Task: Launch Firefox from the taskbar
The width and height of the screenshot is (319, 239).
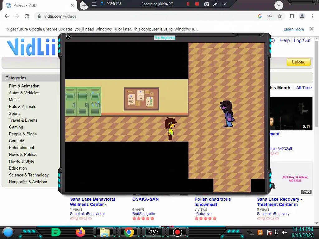Action: pyautogui.click(x=80, y=232)
